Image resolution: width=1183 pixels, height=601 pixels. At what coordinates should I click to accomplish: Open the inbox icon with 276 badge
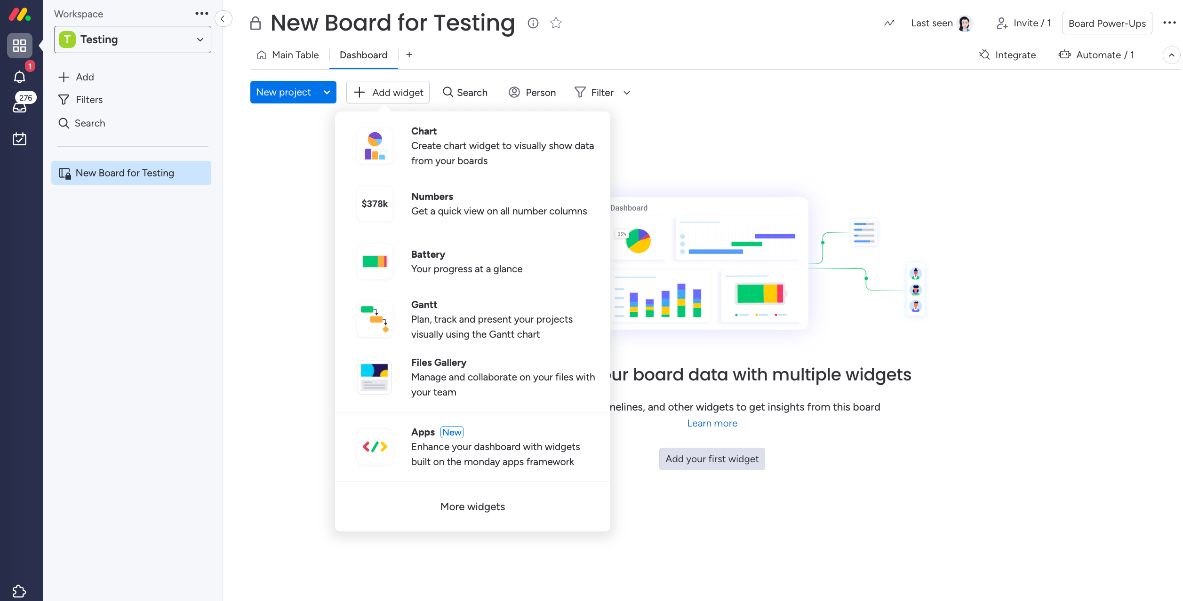[x=19, y=107]
